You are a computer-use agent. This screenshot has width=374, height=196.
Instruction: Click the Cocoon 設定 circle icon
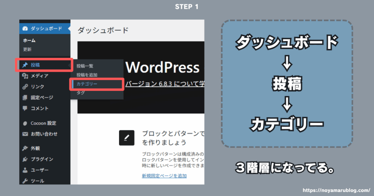25,123
